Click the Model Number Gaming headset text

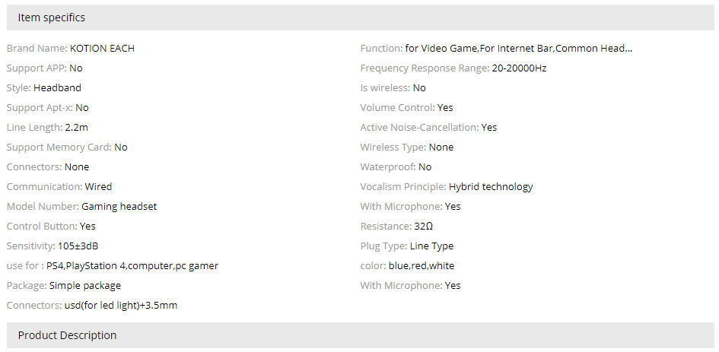119,207
